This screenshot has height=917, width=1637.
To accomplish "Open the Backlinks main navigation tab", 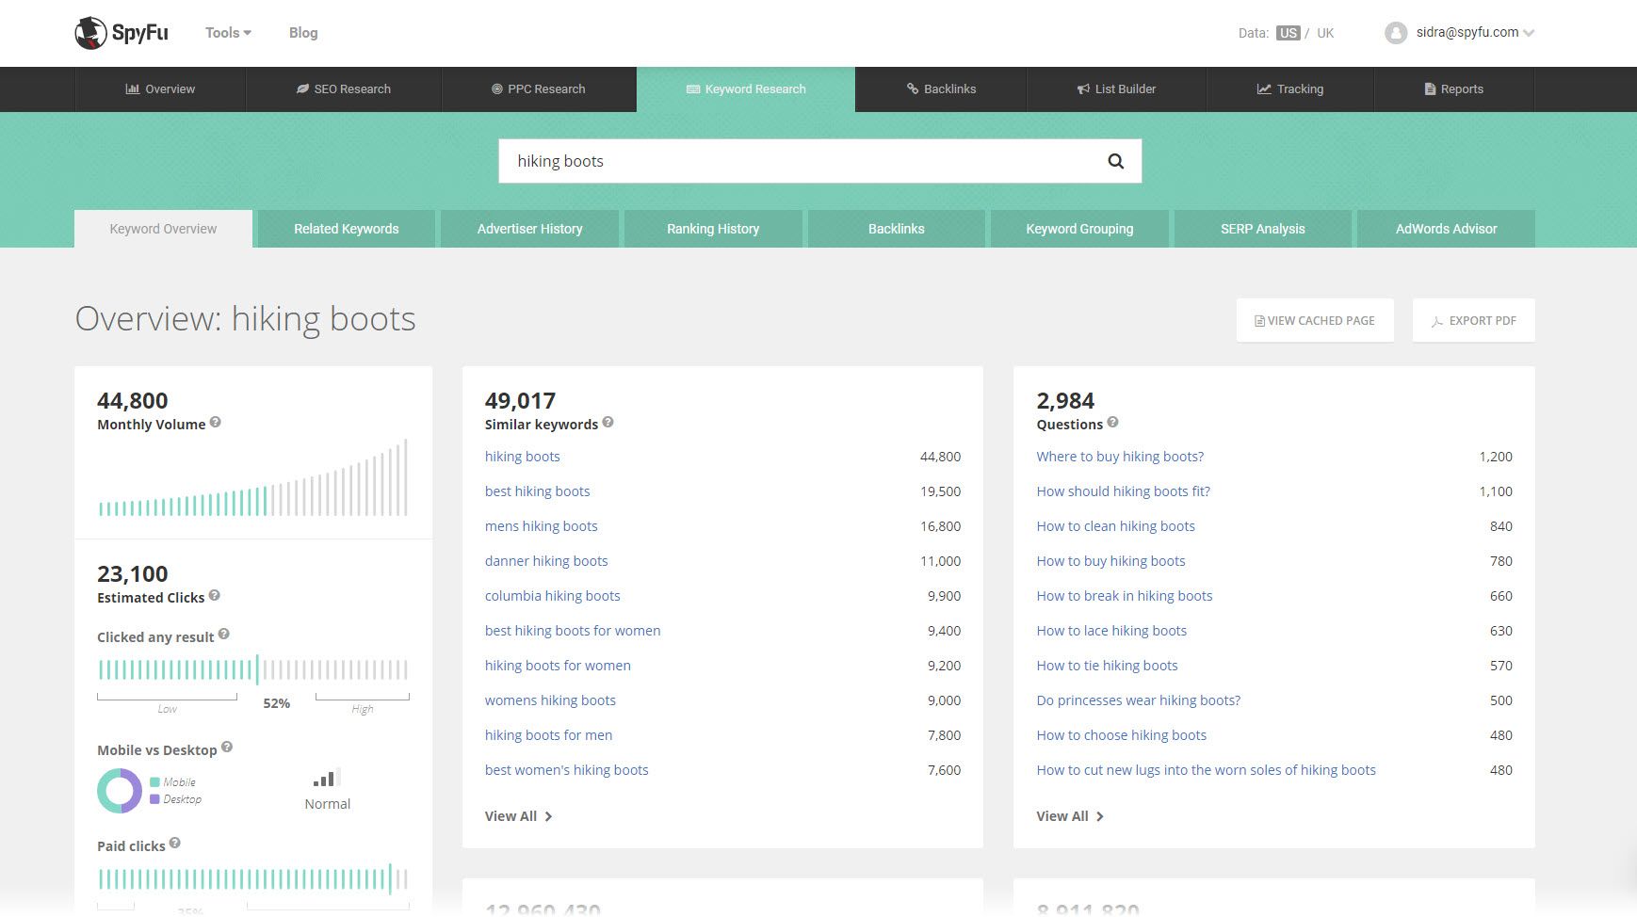I will (940, 89).
